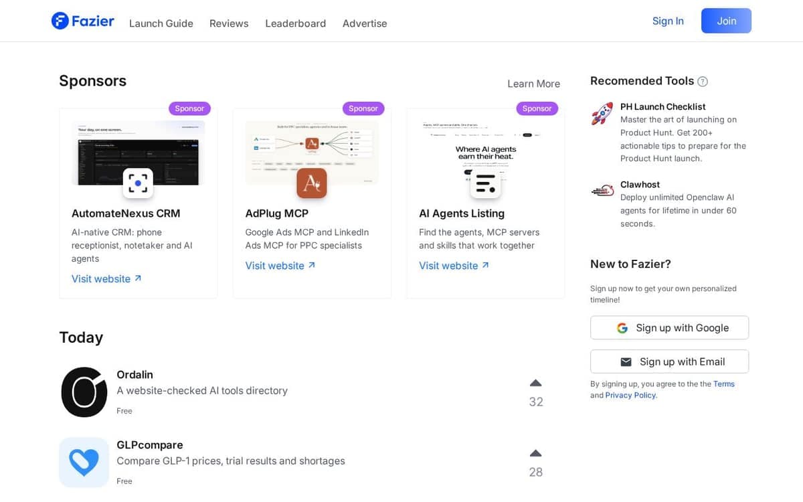Click the AI Agents Listing screenshot thumbnail
This screenshot has height=502, width=803.
(486, 153)
